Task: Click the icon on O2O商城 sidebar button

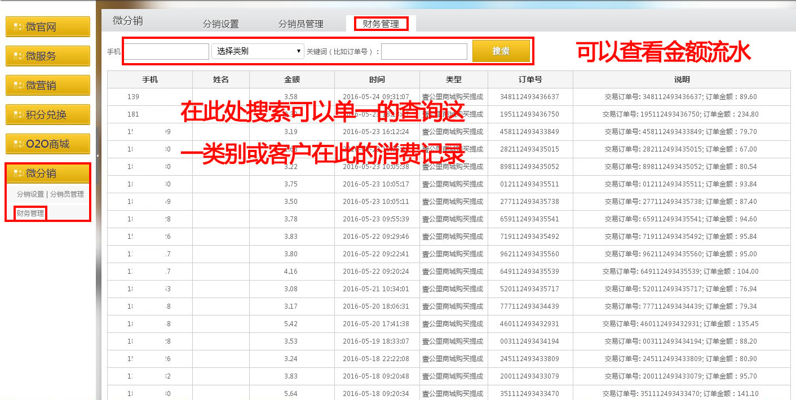Action: [19, 144]
